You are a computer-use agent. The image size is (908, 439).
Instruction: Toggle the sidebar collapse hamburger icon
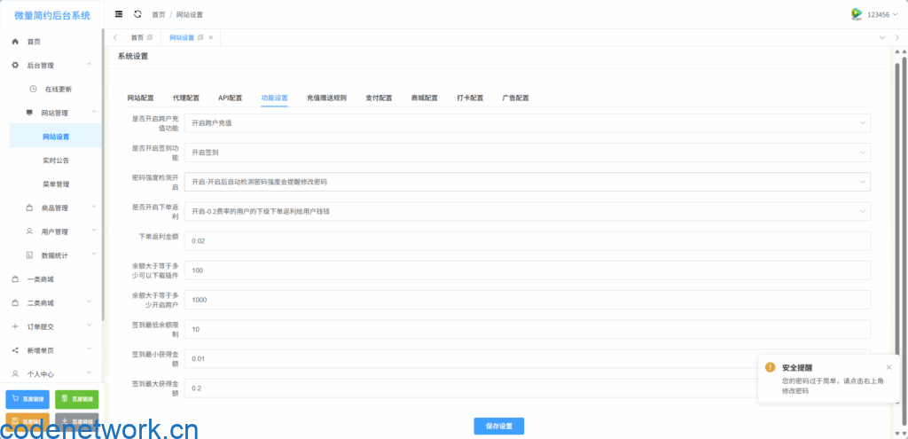(120, 14)
